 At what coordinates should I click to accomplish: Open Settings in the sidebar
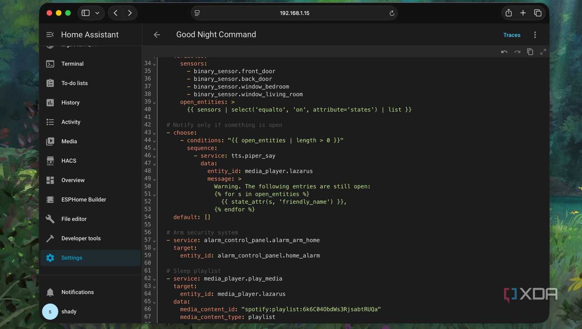tap(90, 258)
